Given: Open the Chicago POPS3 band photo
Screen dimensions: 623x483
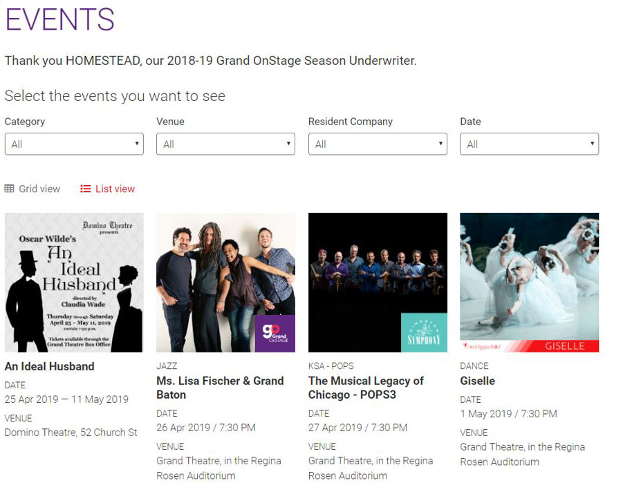Looking at the screenshot, I should tap(378, 283).
